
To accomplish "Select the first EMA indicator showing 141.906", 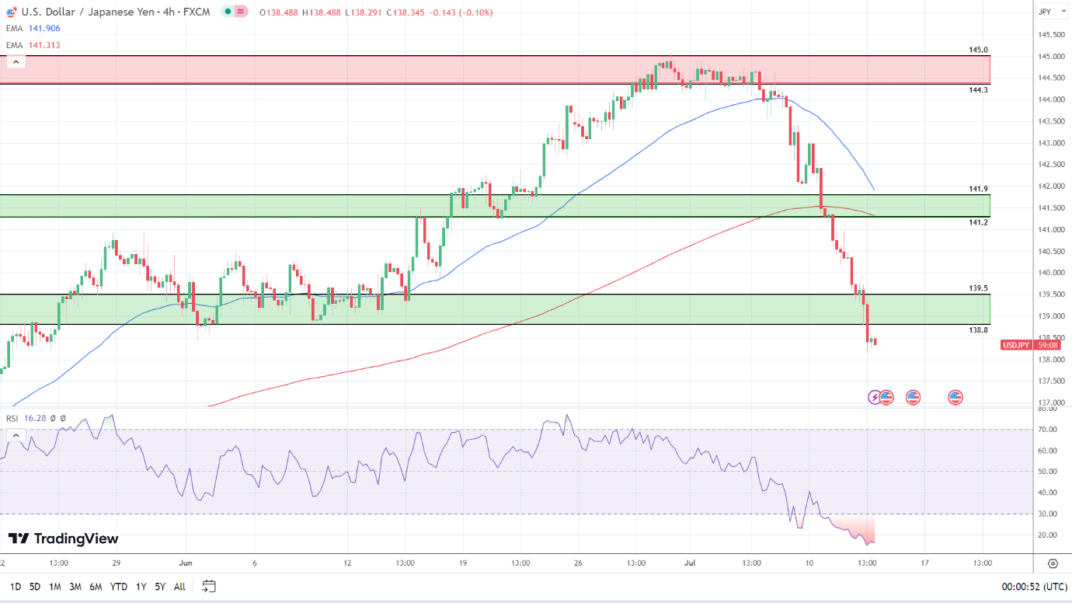I will (x=33, y=29).
